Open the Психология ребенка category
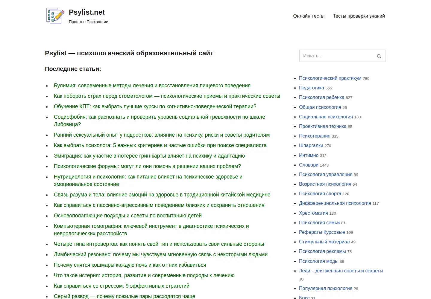The width and height of the screenshot is (431, 299). pos(322,97)
